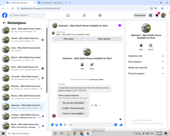Open the Home feed icon
The height and width of the screenshot is (136, 170).
click(x=68, y=15)
